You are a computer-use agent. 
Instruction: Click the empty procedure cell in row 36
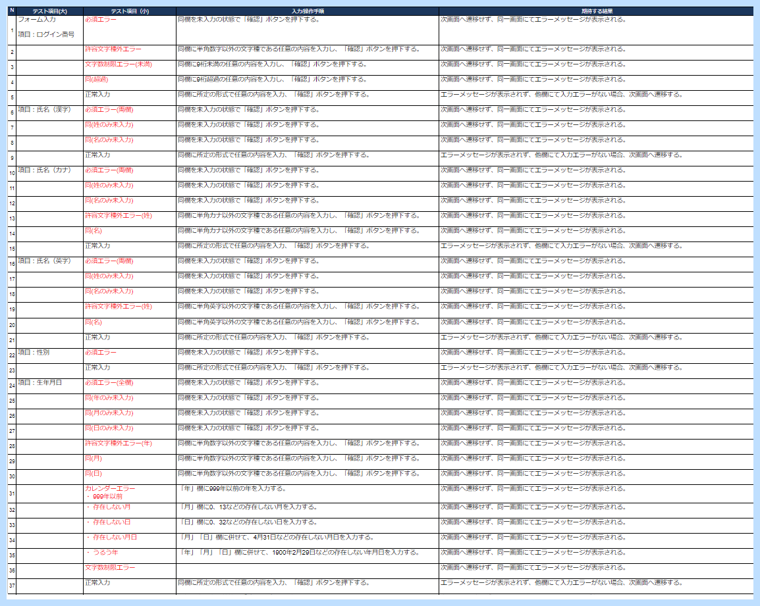pyautogui.click(x=308, y=568)
